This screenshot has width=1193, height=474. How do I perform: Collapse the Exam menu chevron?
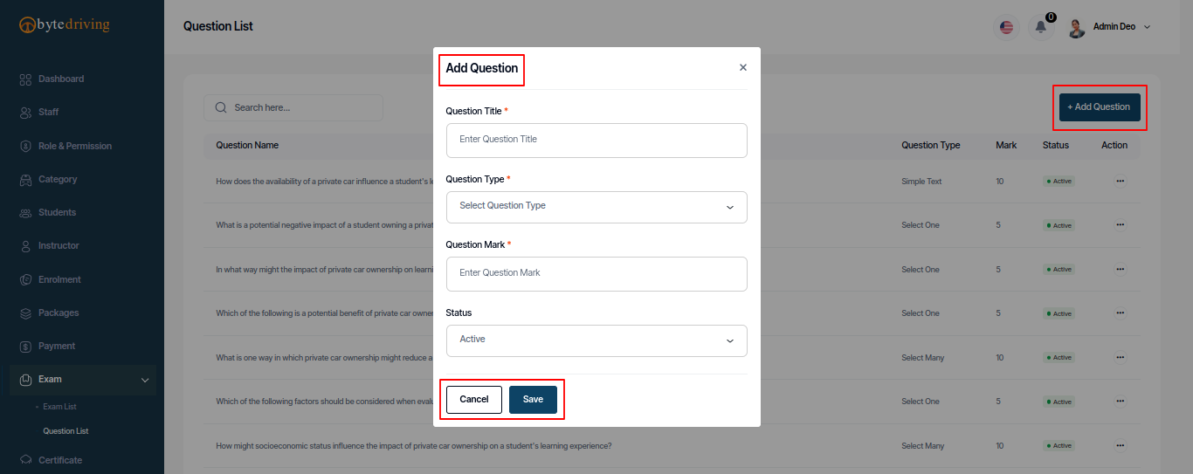coord(145,380)
